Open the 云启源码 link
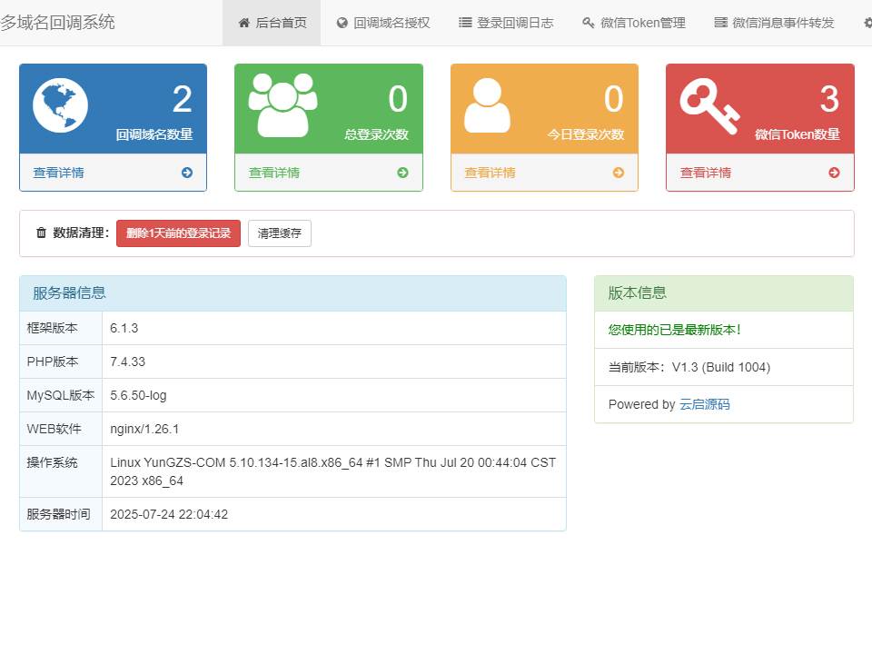Image resolution: width=872 pixels, height=654 pixels. point(704,404)
